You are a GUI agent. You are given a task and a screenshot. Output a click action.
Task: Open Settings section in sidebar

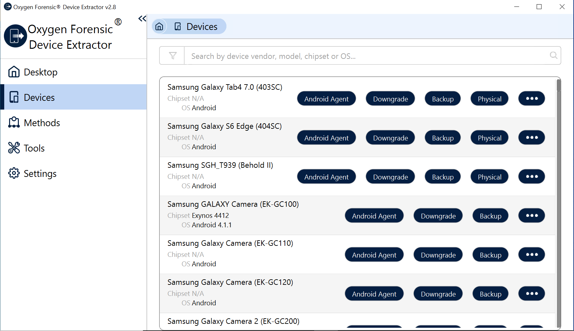coord(74,173)
